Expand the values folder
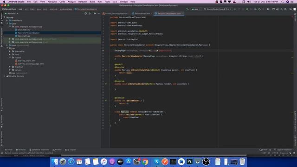297x167 pixels. point(10,70)
